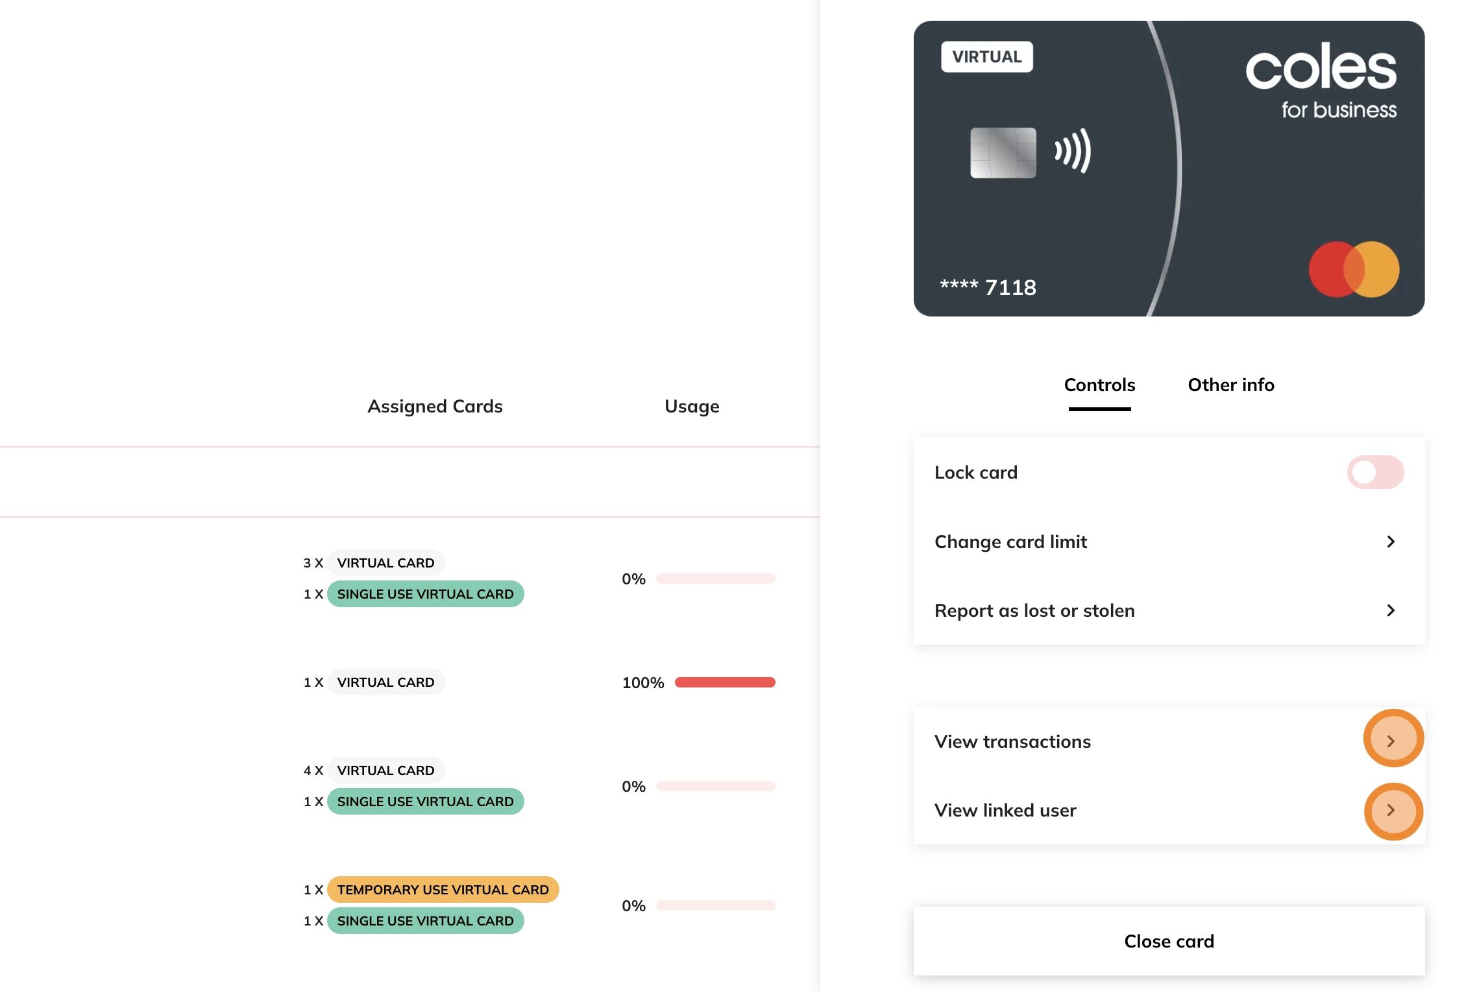Click the Close card button

pos(1168,941)
